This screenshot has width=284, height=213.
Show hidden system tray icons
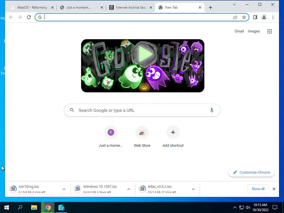click(x=235, y=207)
